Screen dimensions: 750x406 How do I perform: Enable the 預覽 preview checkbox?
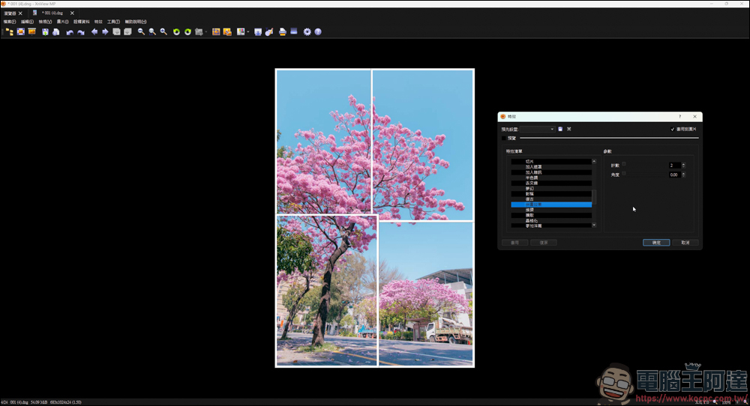click(x=504, y=138)
